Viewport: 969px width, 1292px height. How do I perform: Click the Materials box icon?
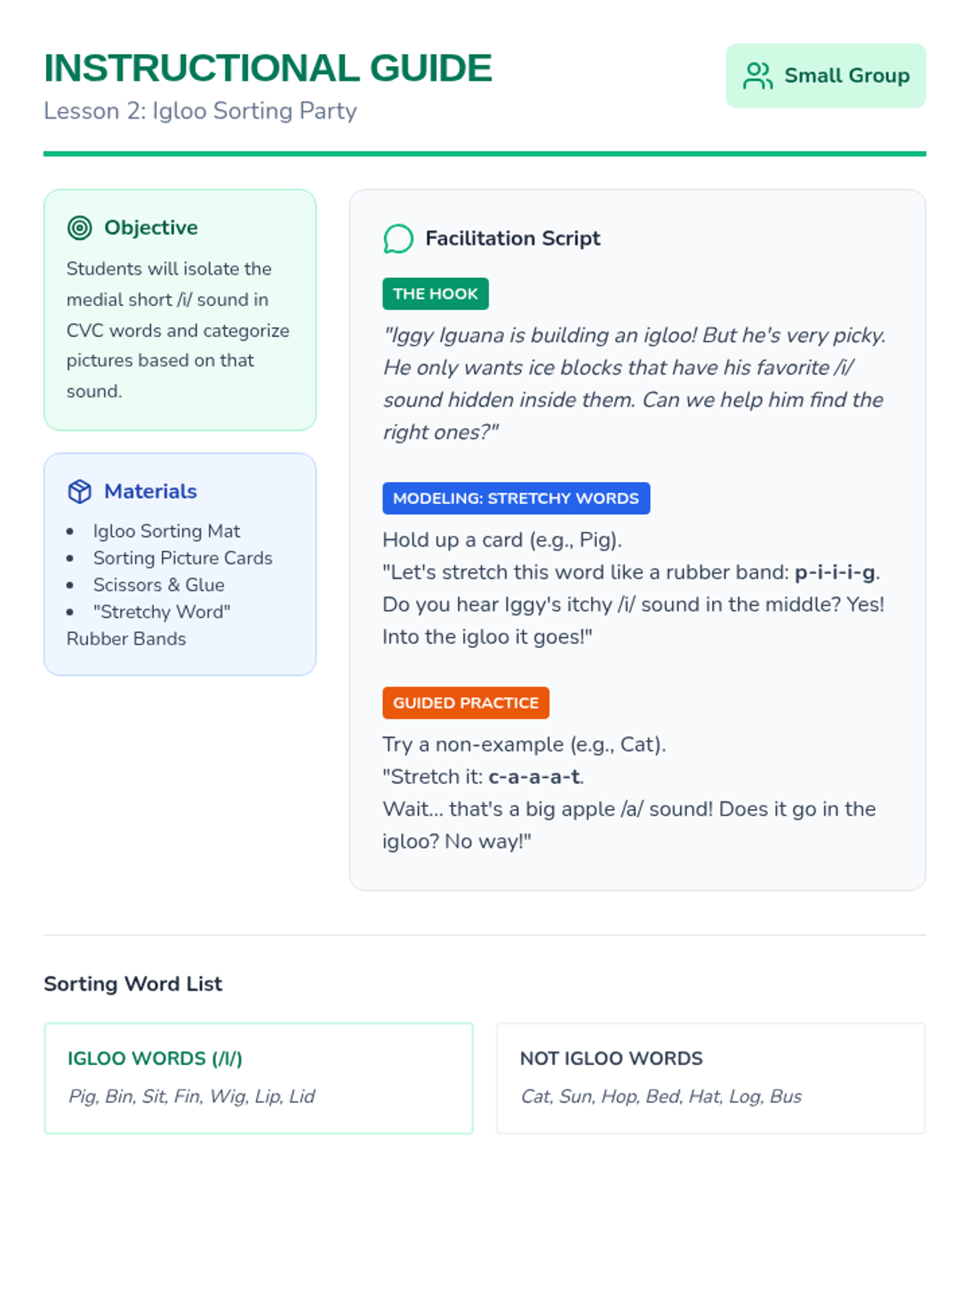tap(79, 491)
